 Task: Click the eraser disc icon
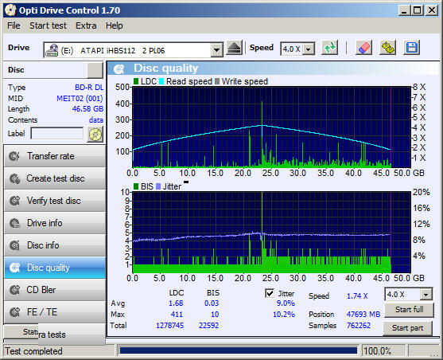(x=363, y=48)
